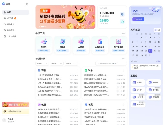Click the 学案 section icon
This screenshot has width=167, height=125.
tap(86, 105)
